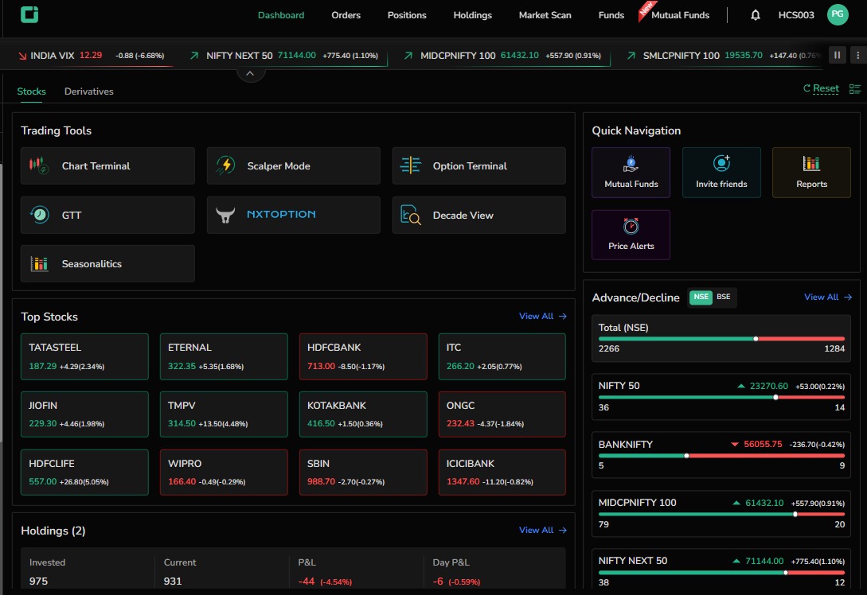This screenshot has height=595, width=867.
Task: Open the Seasonalitics label
Action: [92, 263]
